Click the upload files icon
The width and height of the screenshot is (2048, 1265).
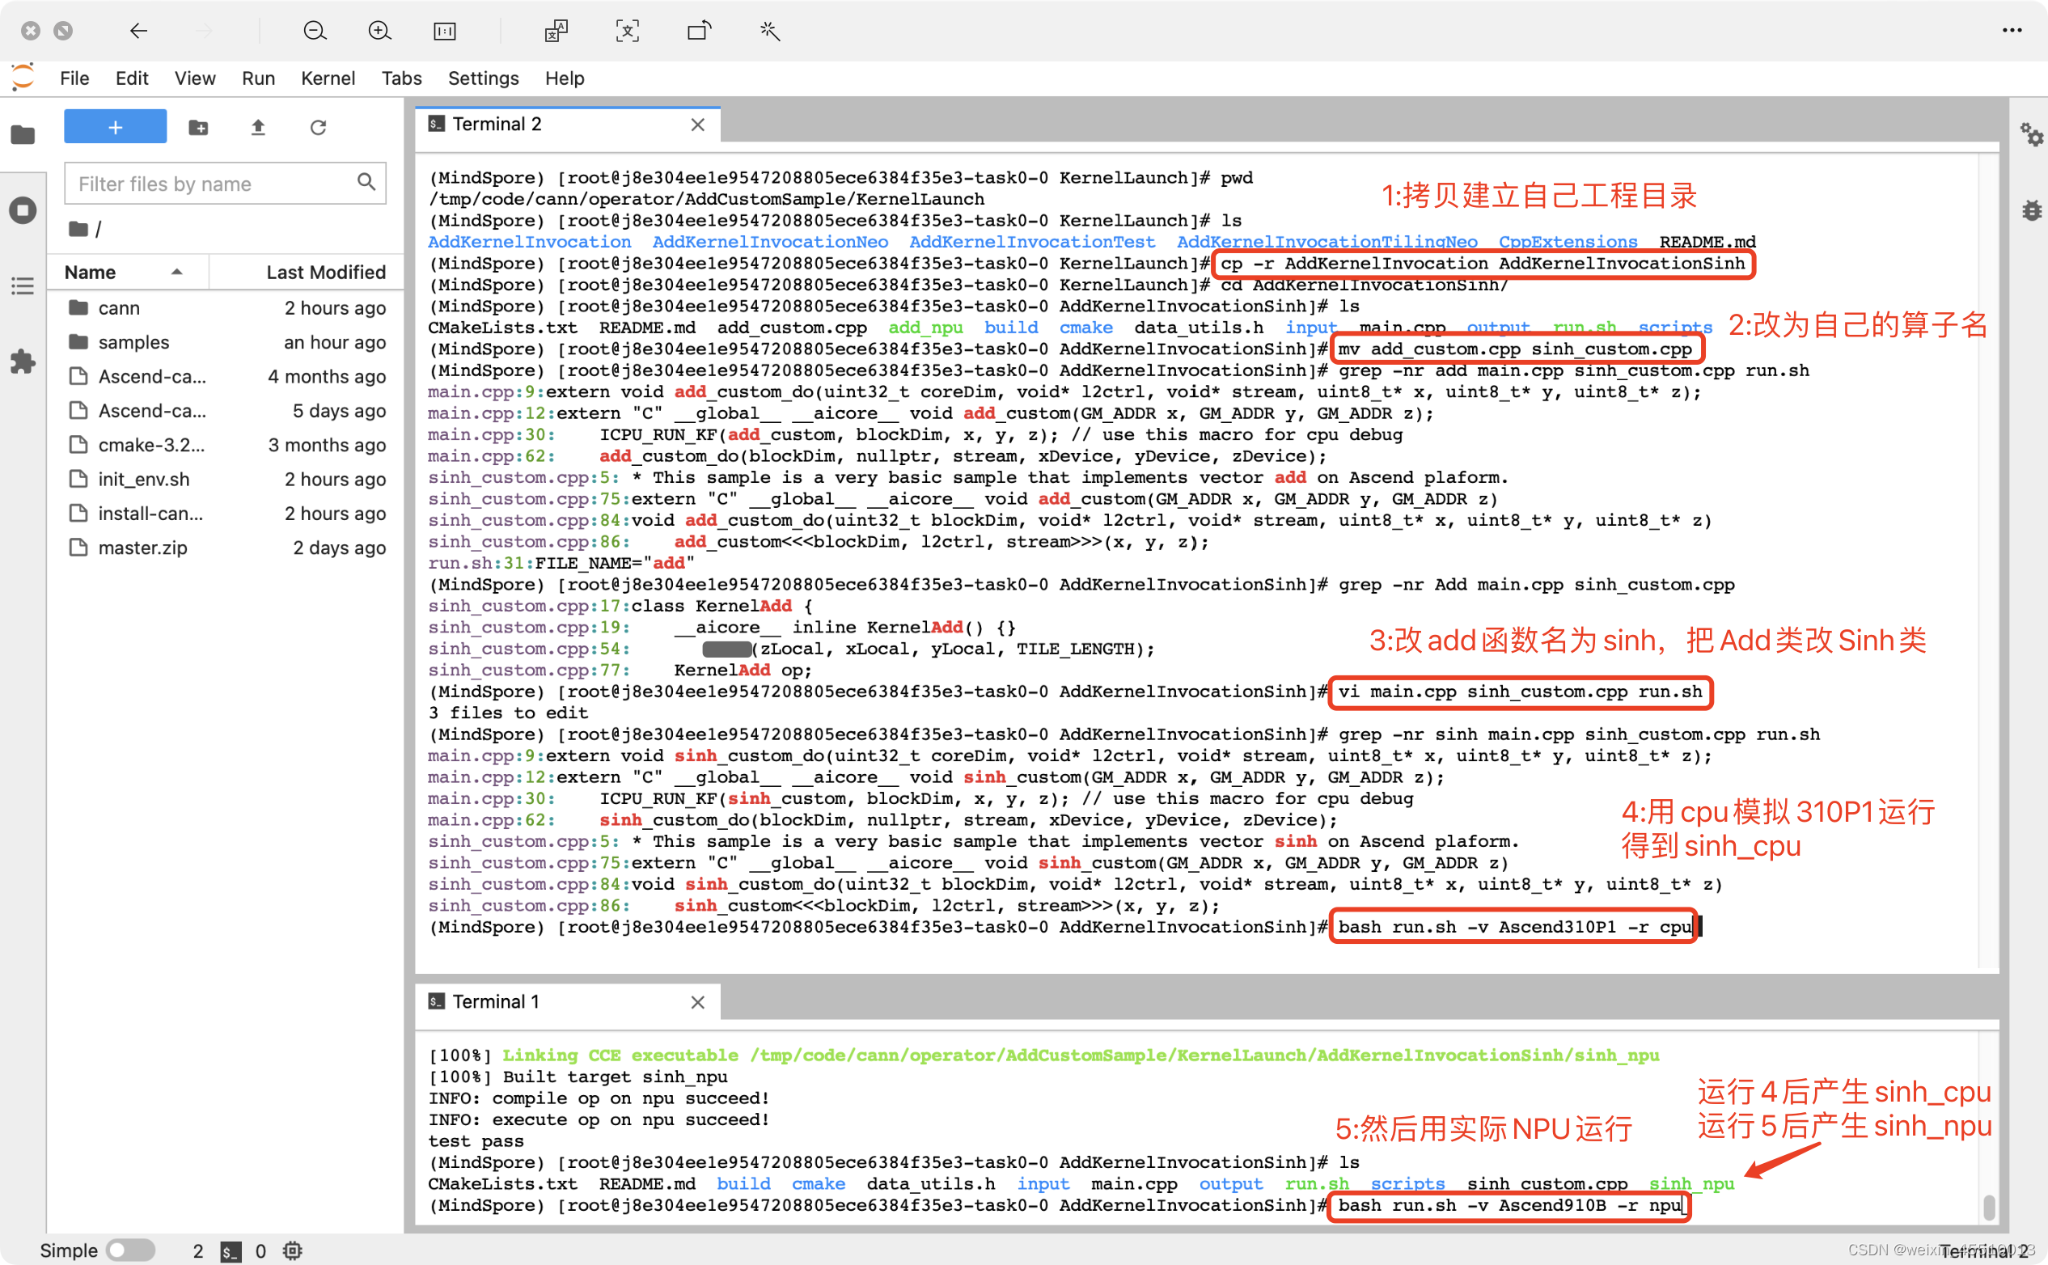tap(258, 127)
